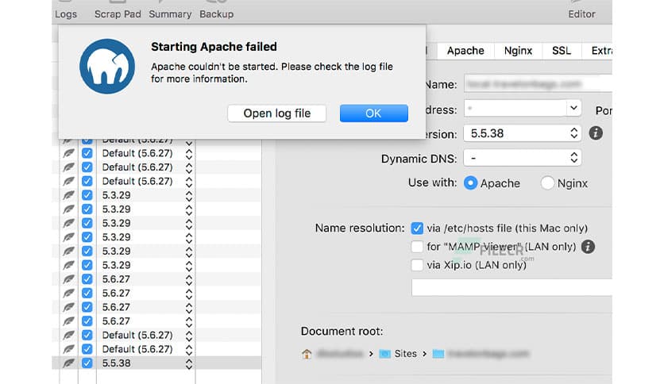Switch to the Nginx tab

click(x=518, y=50)
